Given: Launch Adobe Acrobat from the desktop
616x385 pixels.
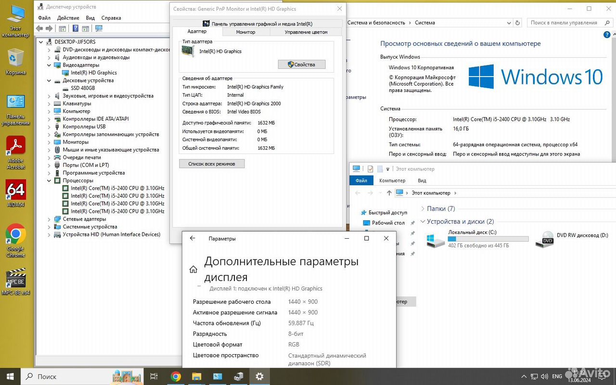Looking at the screenshot, I should (15, 153).
